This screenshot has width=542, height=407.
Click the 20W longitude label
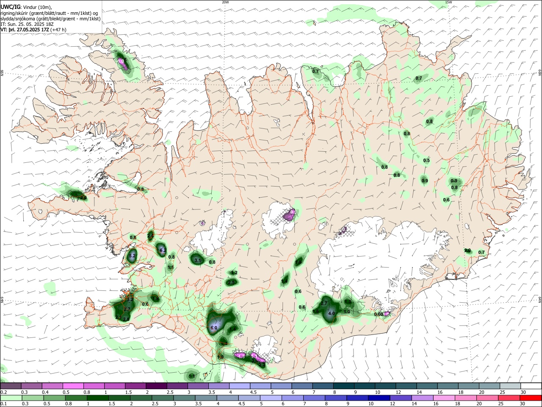(x=225, y=2)
